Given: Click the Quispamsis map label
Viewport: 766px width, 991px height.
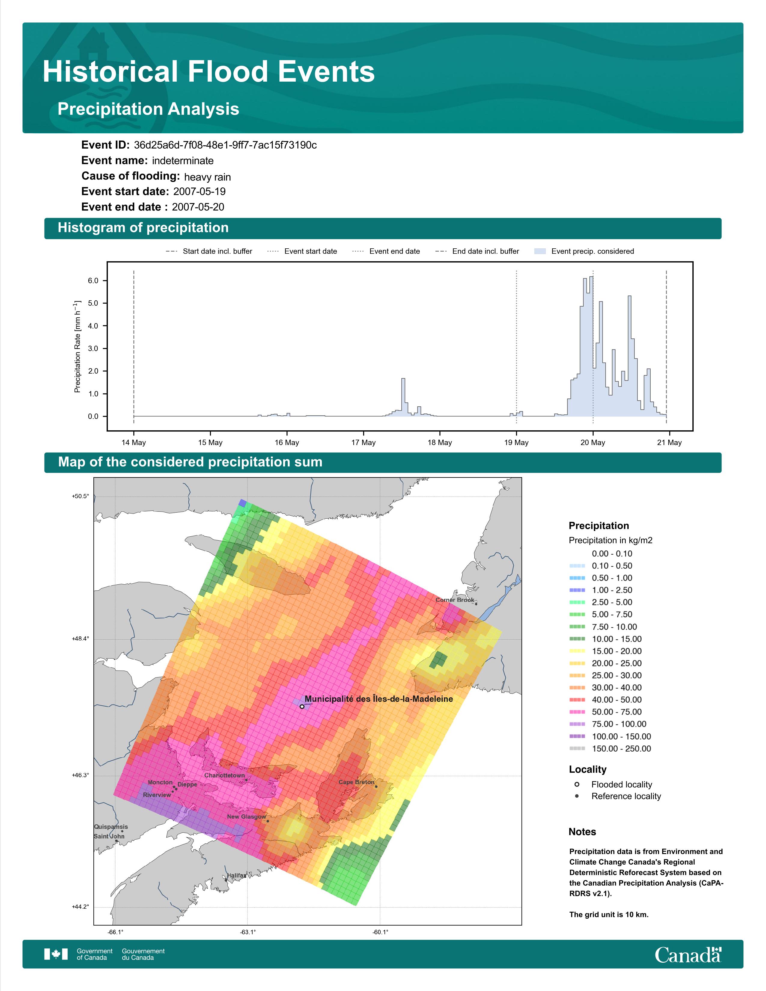Looking at the screenshot, I should [111, 827].
